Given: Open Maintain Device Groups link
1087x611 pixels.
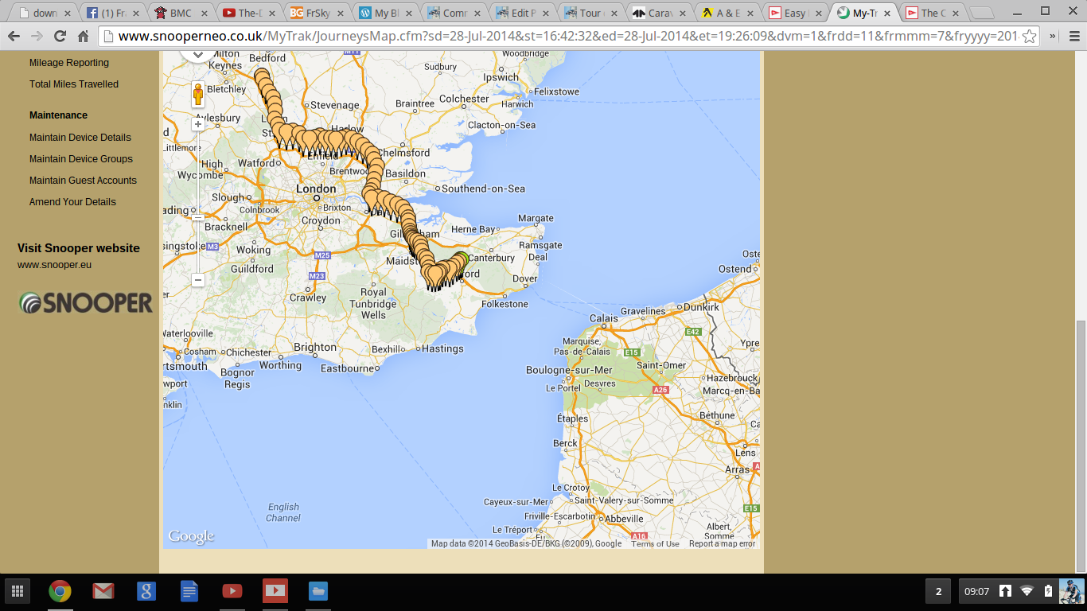Looking at the screenshot, I should 81,159.
